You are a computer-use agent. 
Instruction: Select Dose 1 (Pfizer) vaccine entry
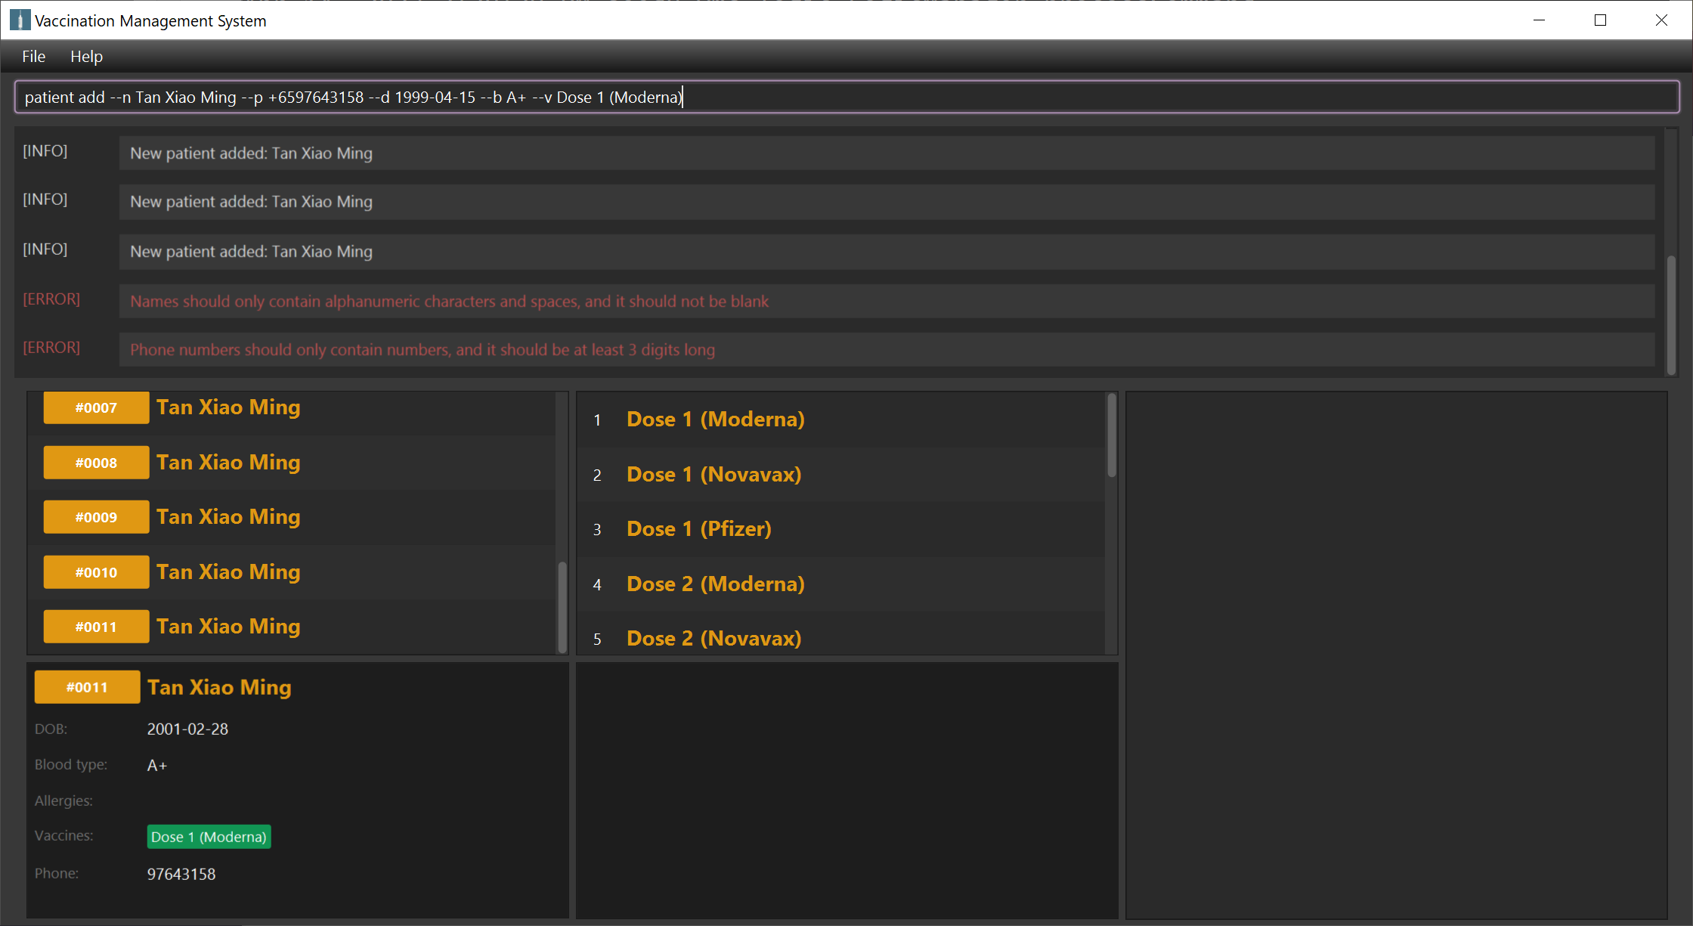[698, 529]
